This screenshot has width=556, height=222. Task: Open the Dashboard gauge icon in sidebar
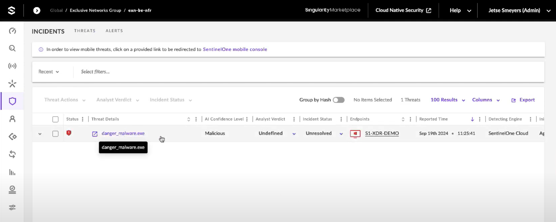(x=12, y=31)
